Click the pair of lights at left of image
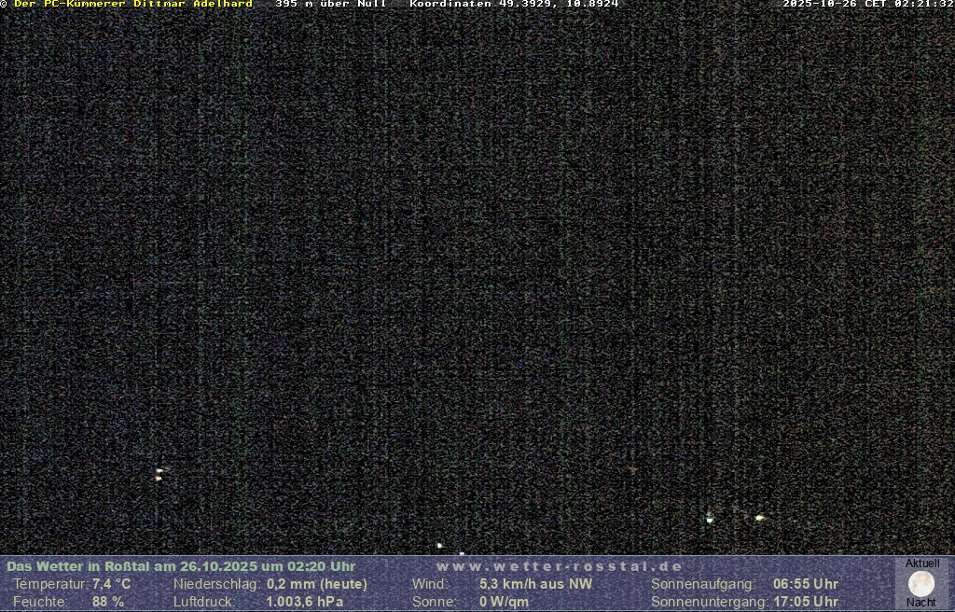The width and height of the screenshot is (955, 612). pos(159,474)
